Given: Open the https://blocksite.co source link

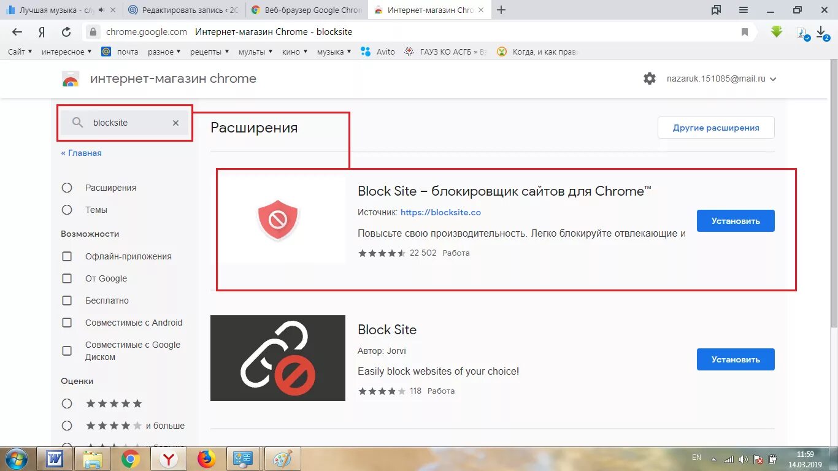Looking at the screenshot, I should pos(440,212).
